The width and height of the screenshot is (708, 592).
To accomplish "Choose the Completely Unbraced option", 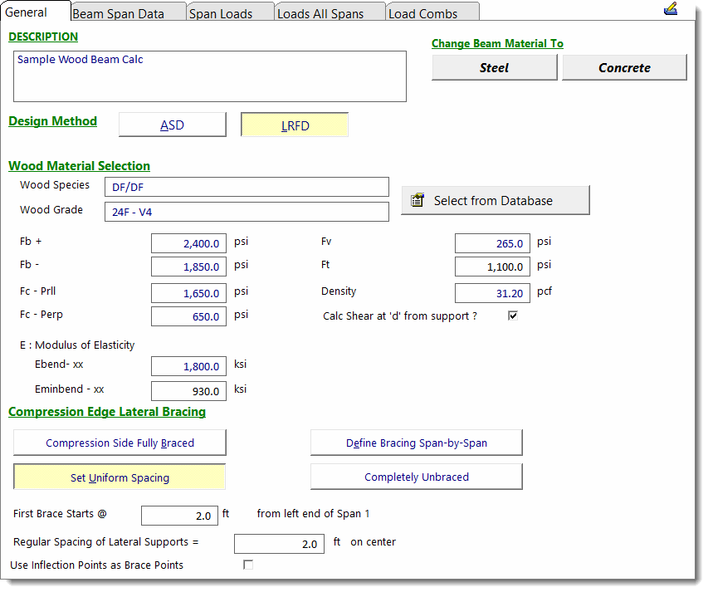I will pos(416,477).
